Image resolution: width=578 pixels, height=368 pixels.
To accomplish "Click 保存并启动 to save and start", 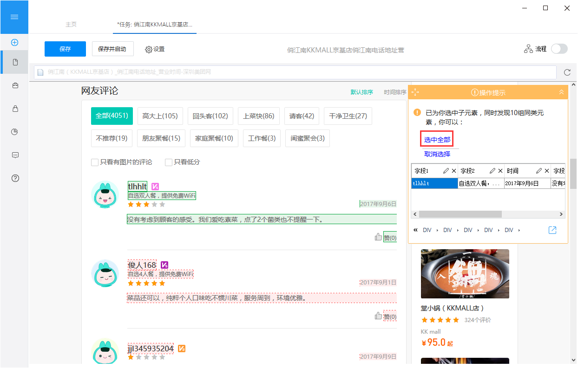I will click(x=113, y=49).
